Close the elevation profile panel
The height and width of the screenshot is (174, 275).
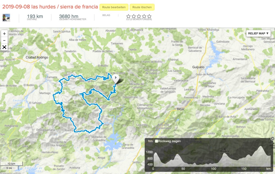(x=273, y=138)
